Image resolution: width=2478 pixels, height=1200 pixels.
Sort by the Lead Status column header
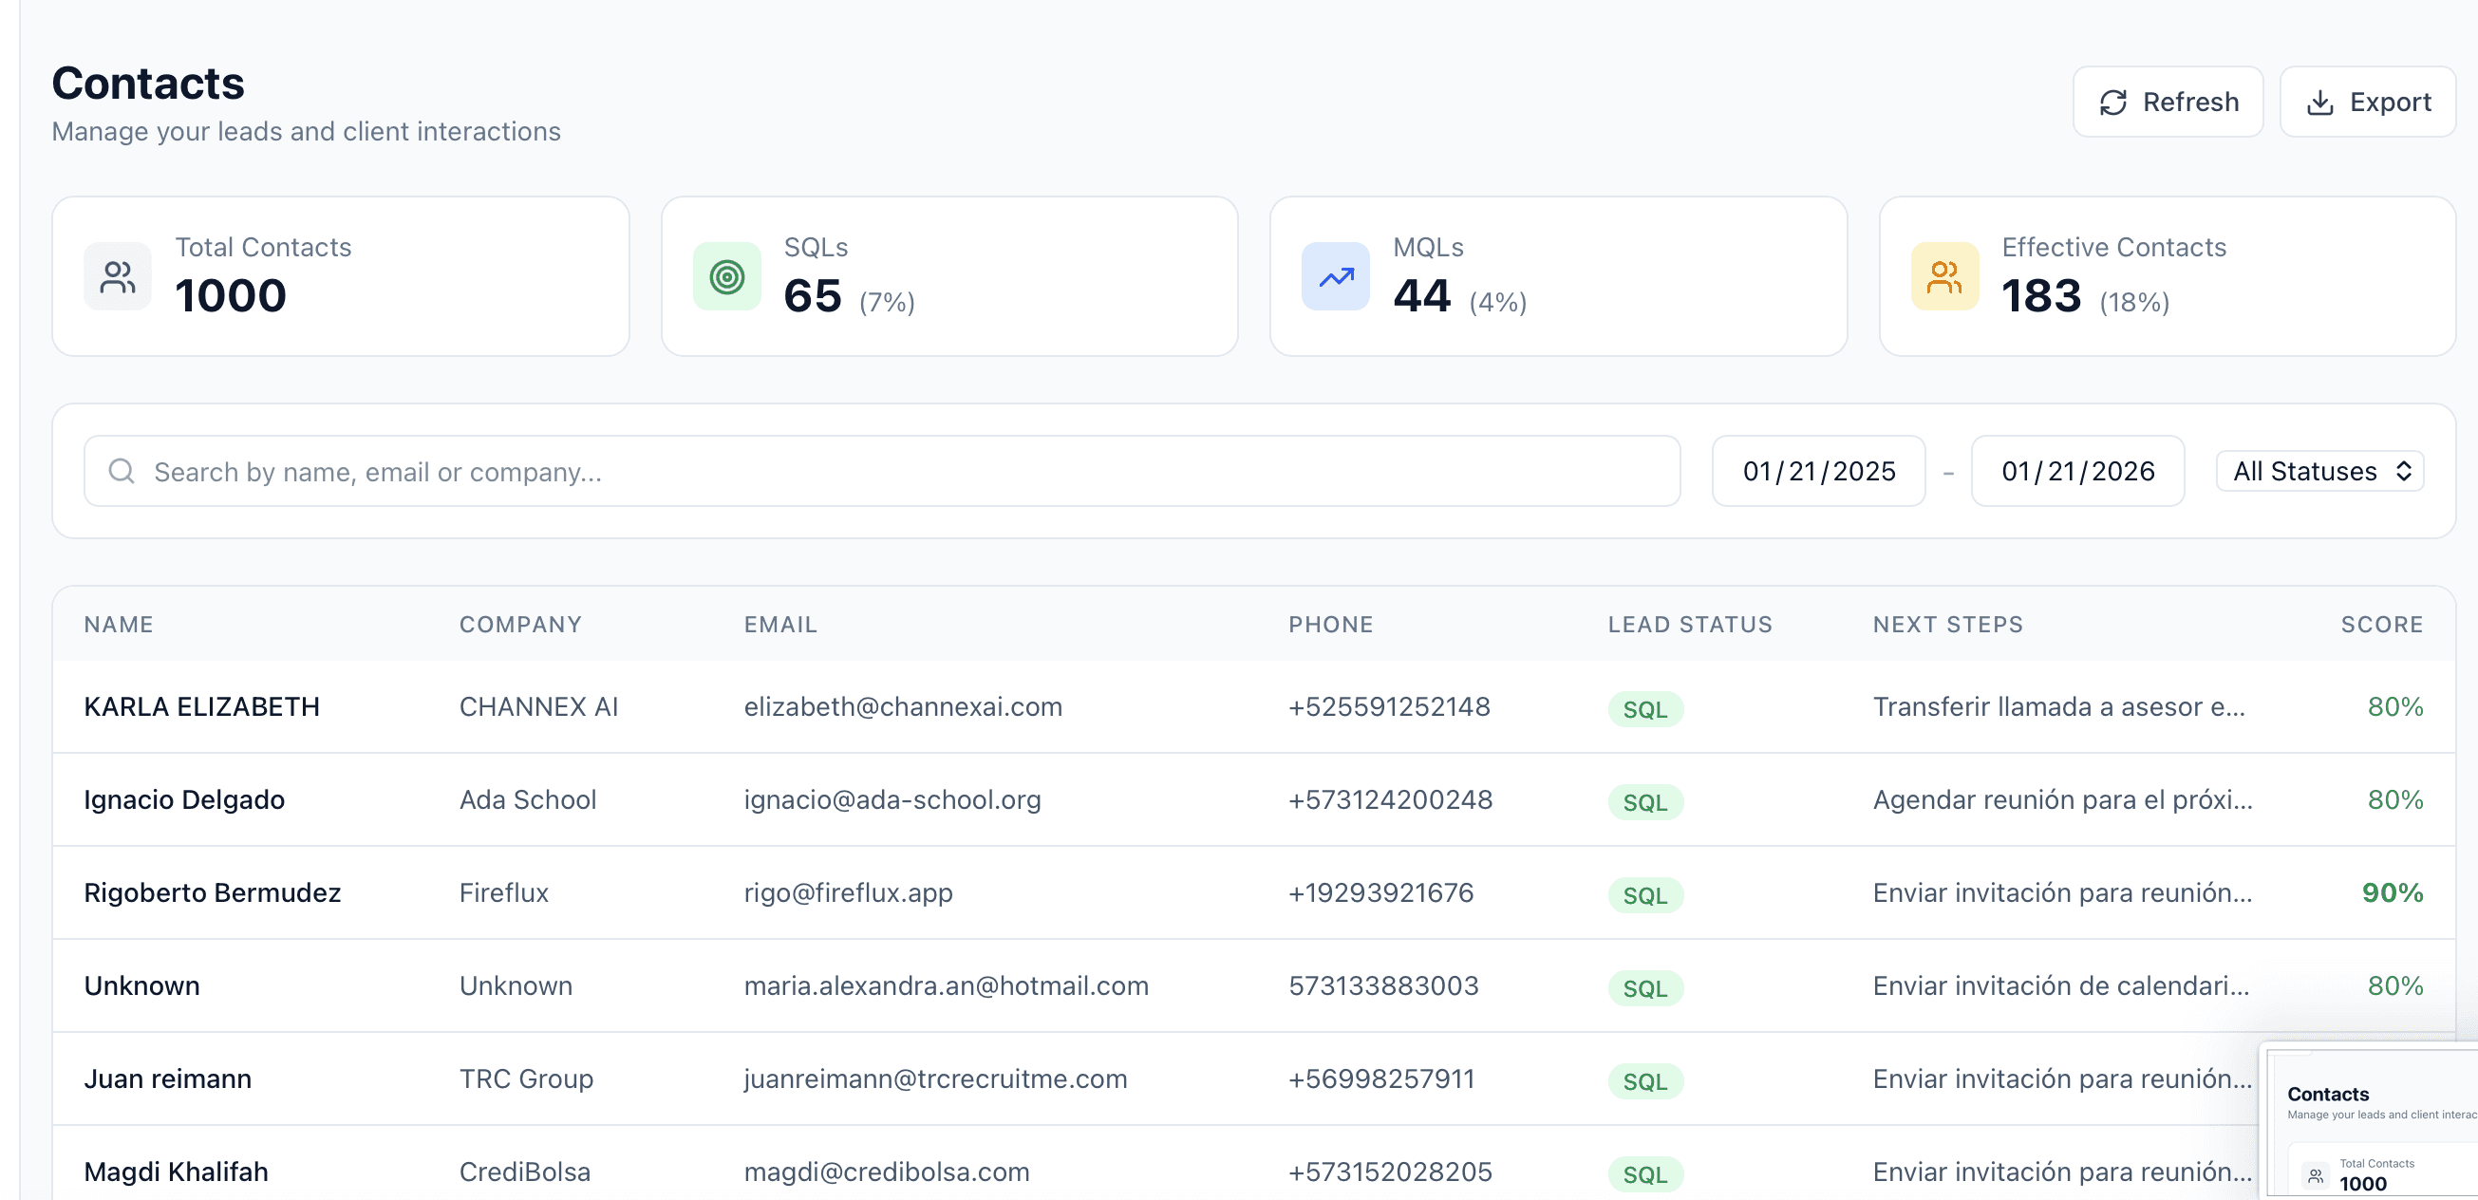point(1689,624)
